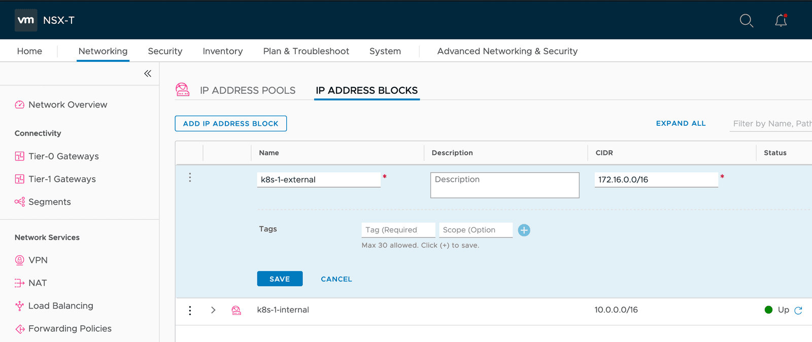Open actions menu for k8s-1-internal row

190,311
